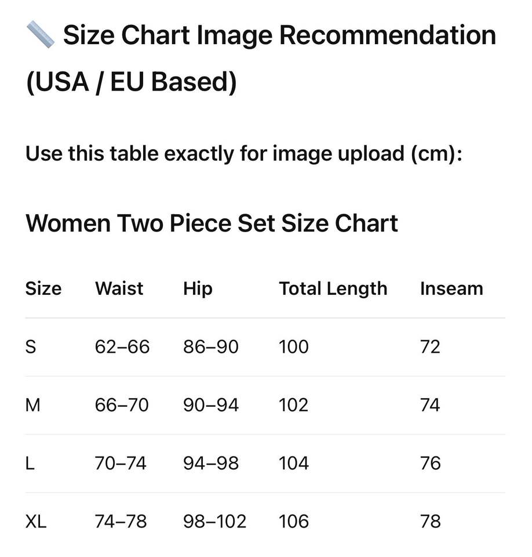Click the inseam value '72'
Viewport: 532px width, 557px height.
430,347
